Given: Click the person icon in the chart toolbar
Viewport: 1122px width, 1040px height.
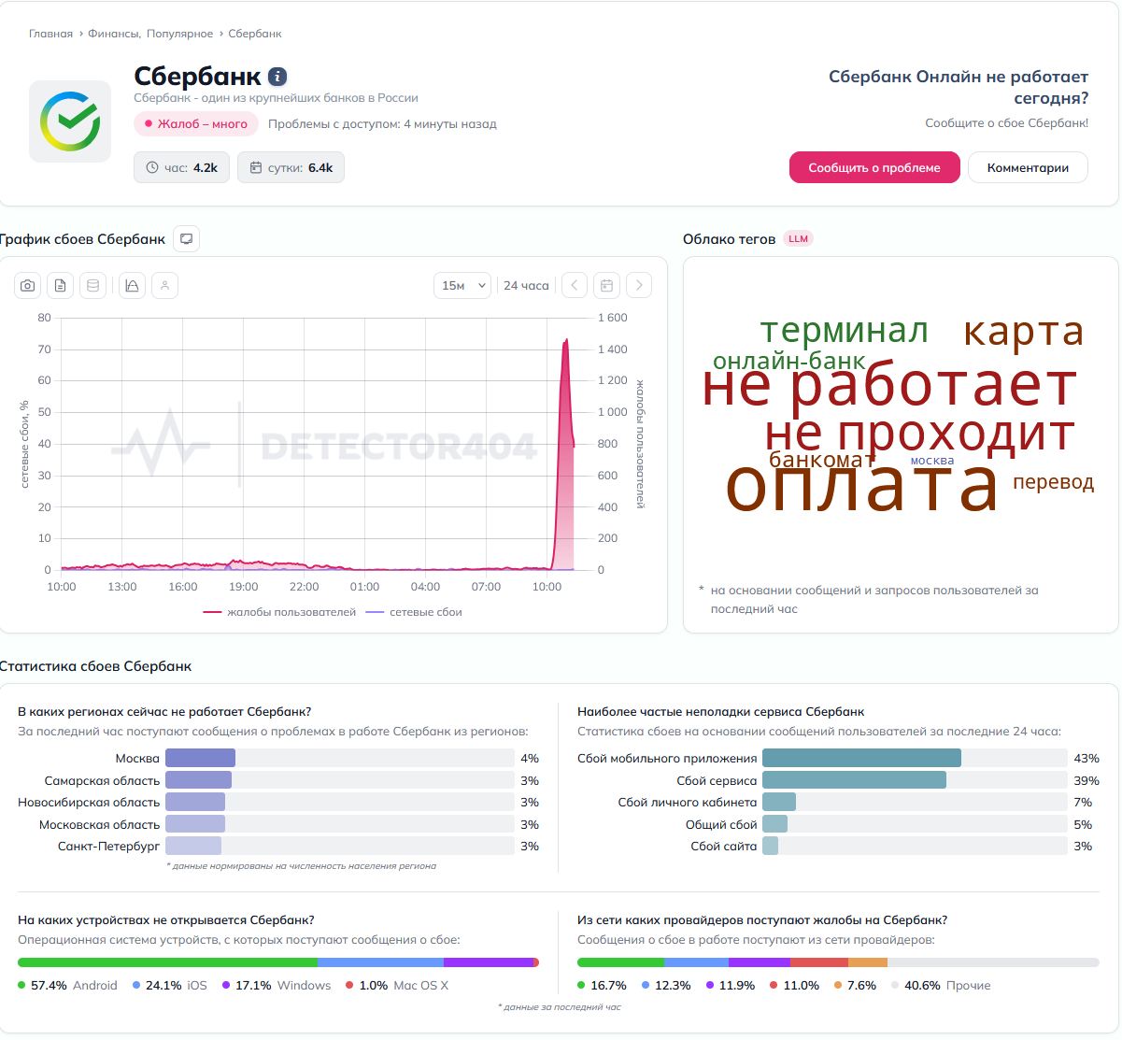Looking at the screenshot, I should click(165, 285).
